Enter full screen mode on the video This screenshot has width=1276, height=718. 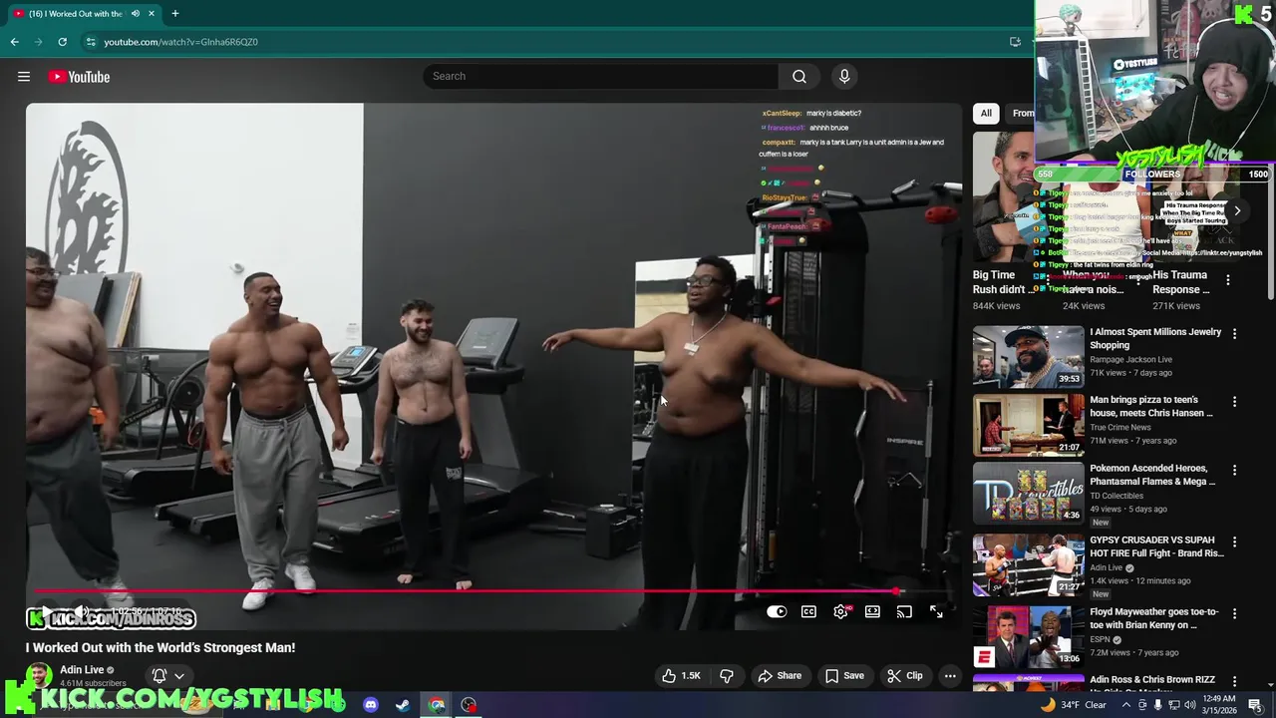pos(936,611)
